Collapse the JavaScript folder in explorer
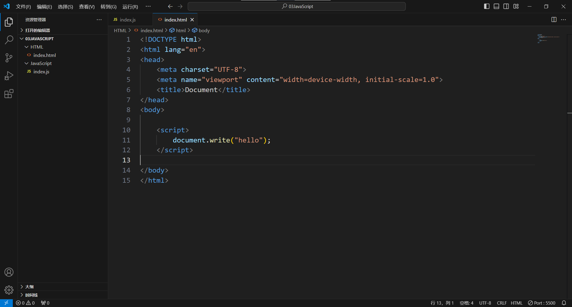This screenshot has width=572, height=307. coord(63,63)
